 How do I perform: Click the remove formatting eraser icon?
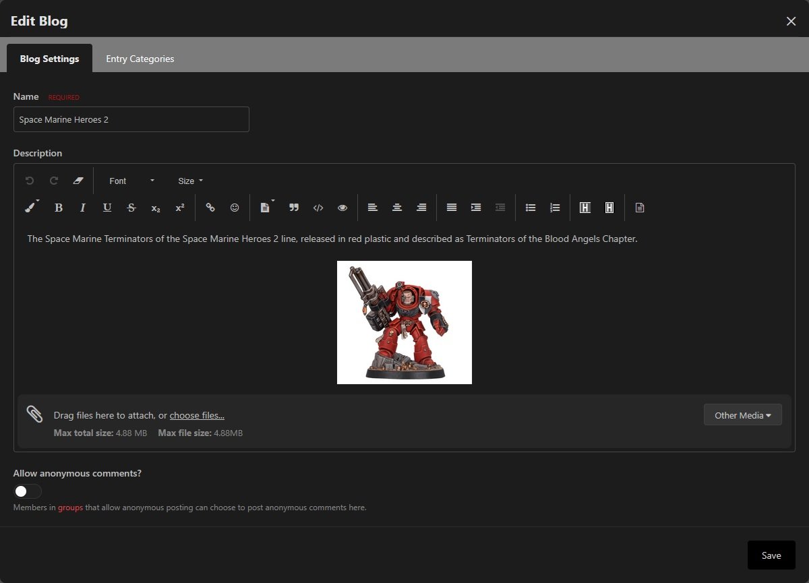(78, 181)
